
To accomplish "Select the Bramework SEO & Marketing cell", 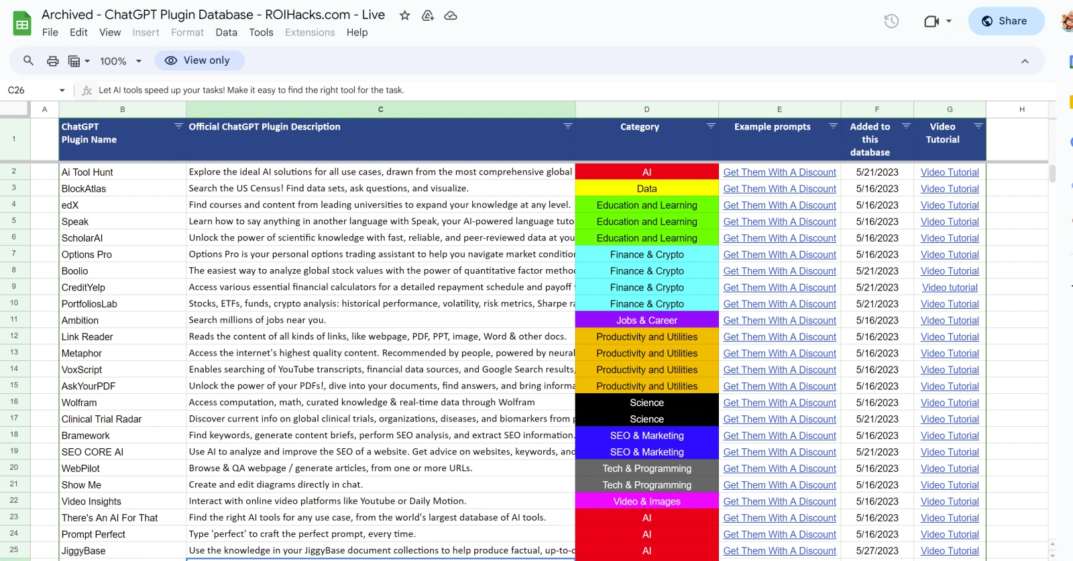I will point(646,436).
